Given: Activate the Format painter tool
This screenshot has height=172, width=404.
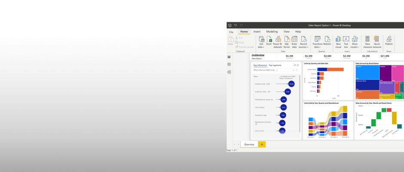Looking at the screenshot, I should [245, 47].
